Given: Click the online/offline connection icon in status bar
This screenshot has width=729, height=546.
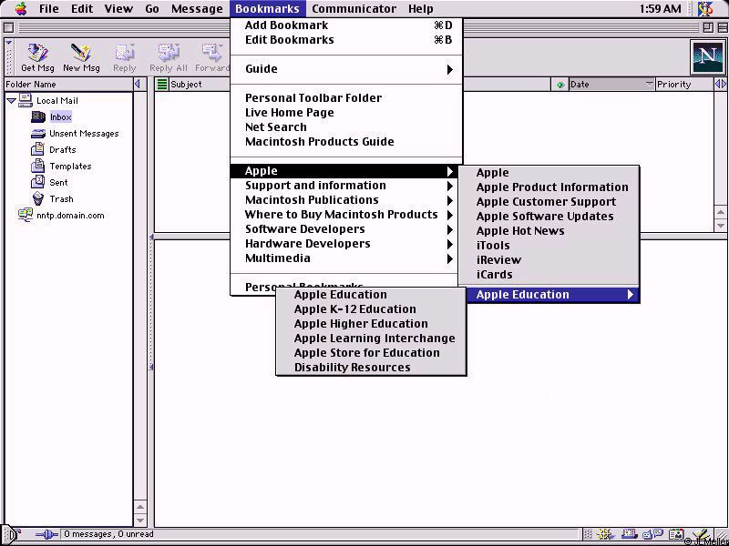Looking at the screenshot, I should pos(46,535).
